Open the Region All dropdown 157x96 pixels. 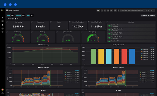coord(12,15)
